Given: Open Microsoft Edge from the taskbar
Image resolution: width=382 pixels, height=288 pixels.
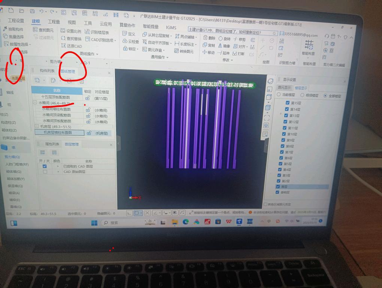Looking at the screenshot, I should pyautogui.click(x=186, y=222).
